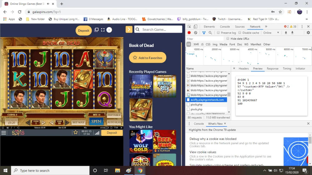Click the top Deposit button
This screenshot has width=312, height=175.
tap(84, 30)
